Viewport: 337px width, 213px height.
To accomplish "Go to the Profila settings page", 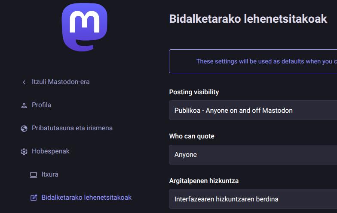I will tap(41, 105).
